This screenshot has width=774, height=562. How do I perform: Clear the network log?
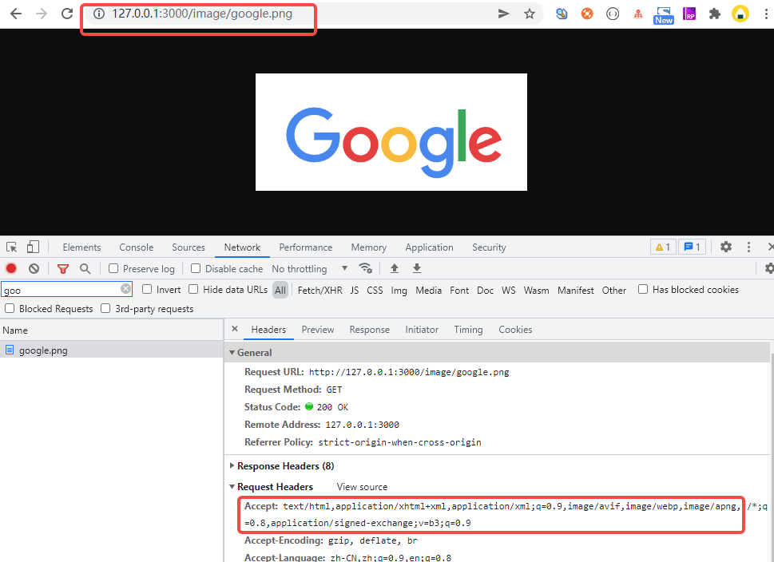(x=34, y=268)
